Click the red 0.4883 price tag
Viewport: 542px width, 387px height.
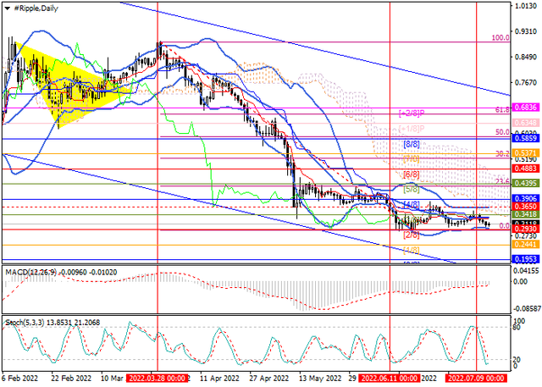526,169
